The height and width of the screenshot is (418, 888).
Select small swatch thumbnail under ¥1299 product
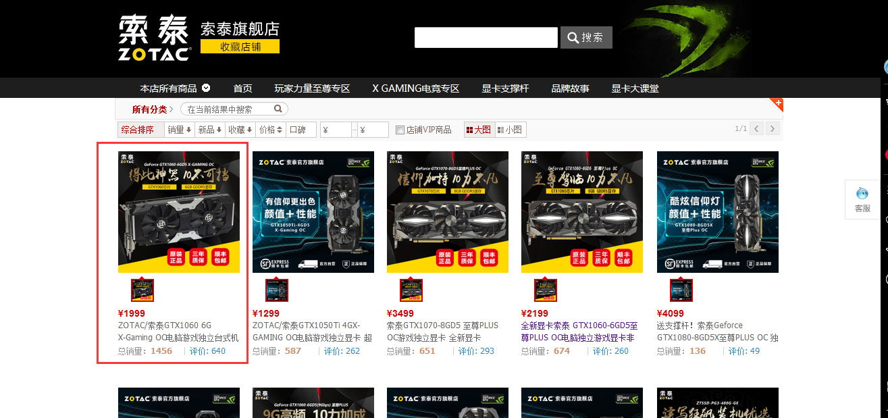coord(277,290)
